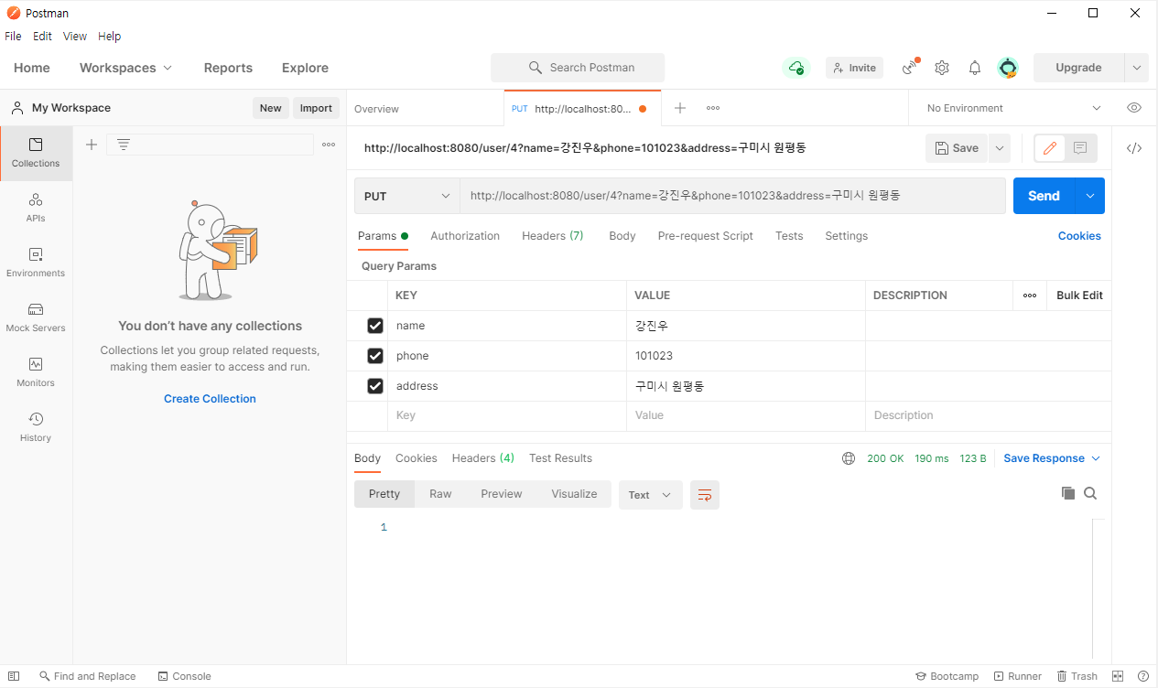This screenshot has width=1158, height=688.
Task: Open the code snippet panel icon
Action: 1134,148
